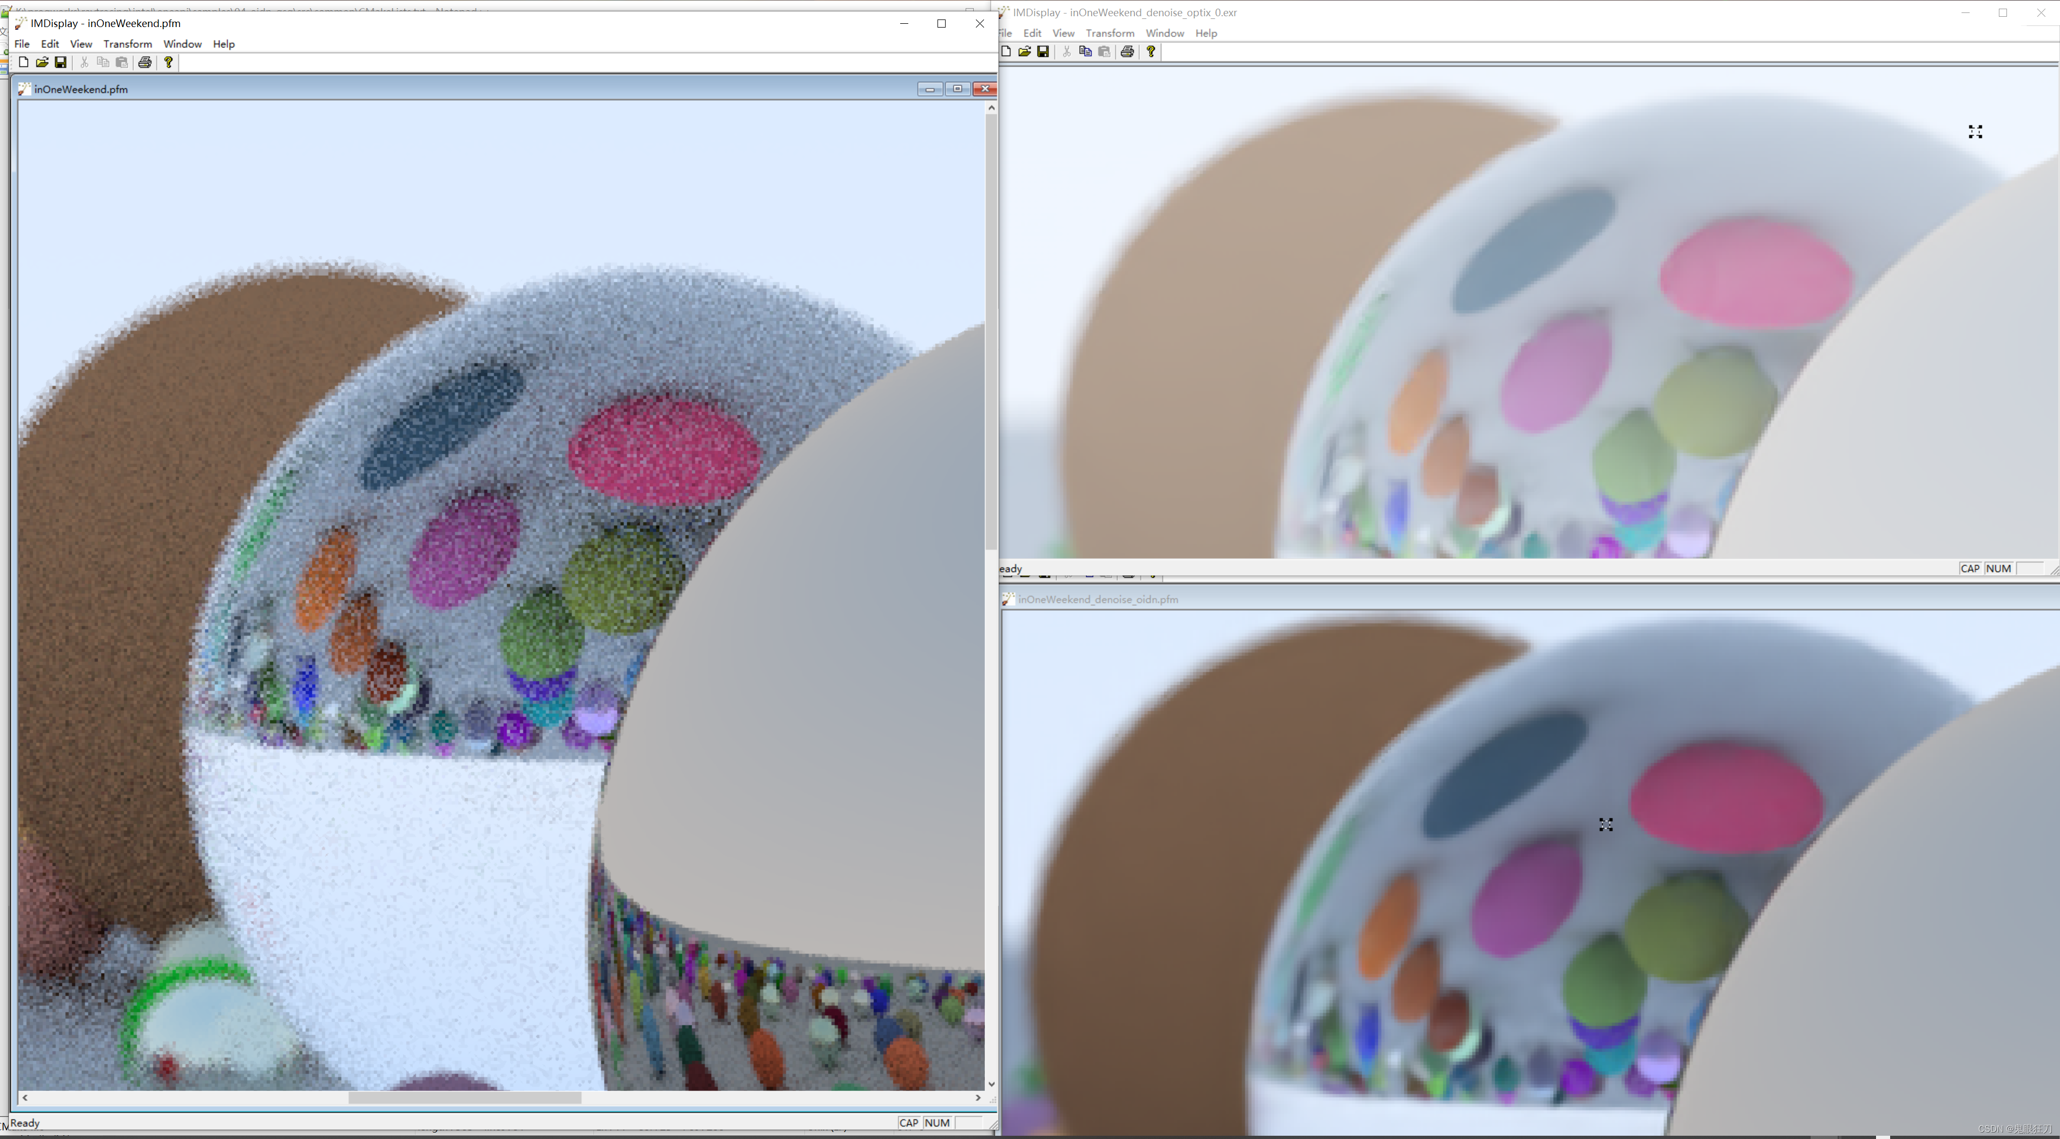2060x1139 pixels.
Task: Open Edit menu in optix_0.exr window
Action: [x=1032, y=34]
